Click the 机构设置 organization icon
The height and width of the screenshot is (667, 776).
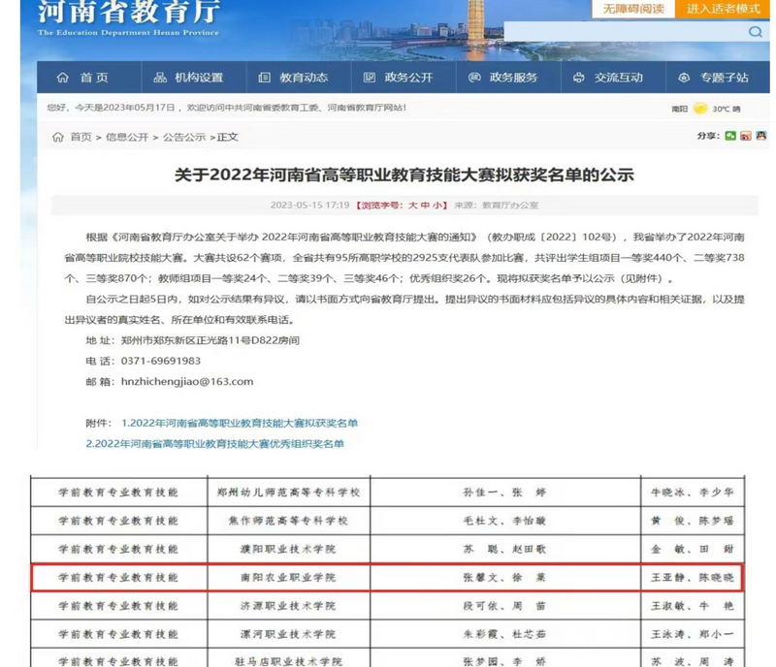tap(160, 78)
